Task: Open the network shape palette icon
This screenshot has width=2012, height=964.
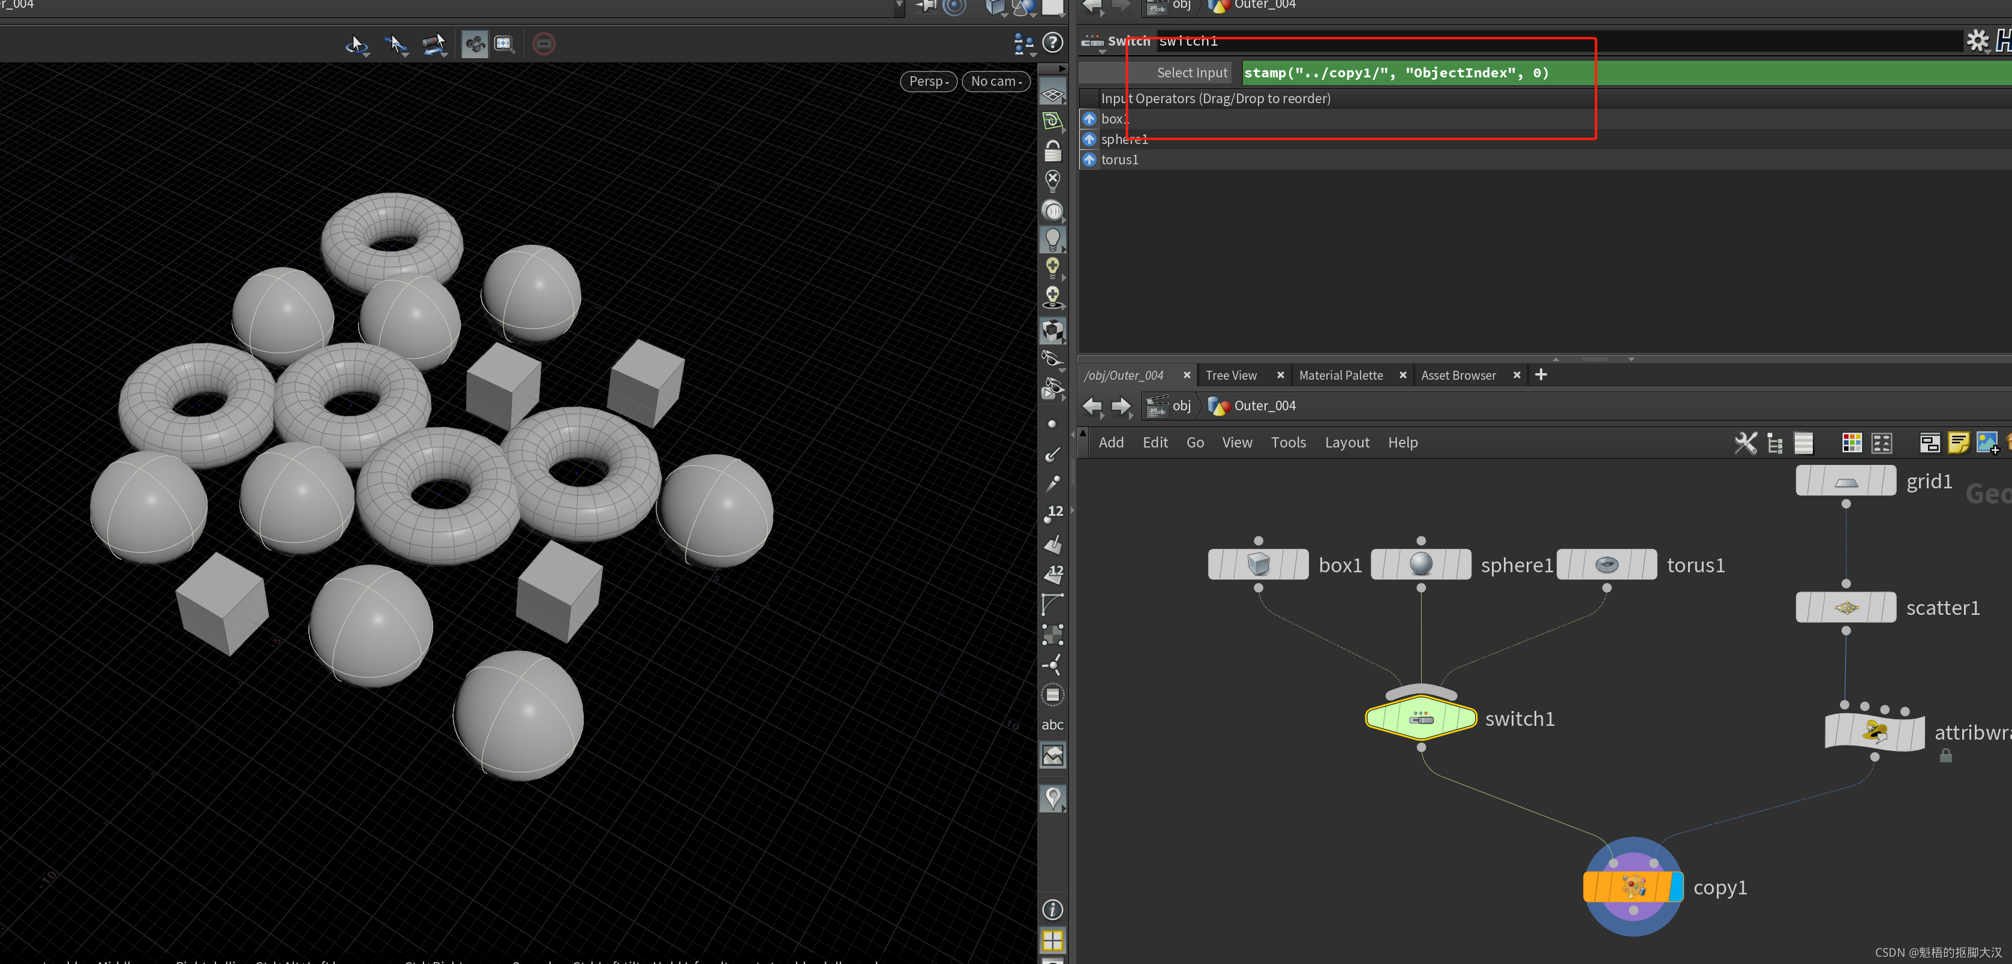Action: pos(1882,443)
